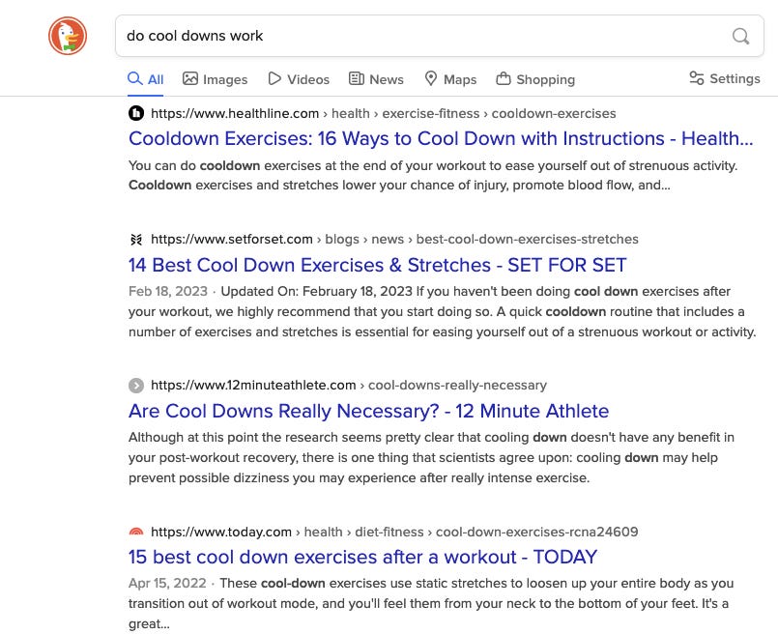The width and height of the screenshot is (778, 634).
Task: Click the Healthline favicon
Action: (136, 114)
